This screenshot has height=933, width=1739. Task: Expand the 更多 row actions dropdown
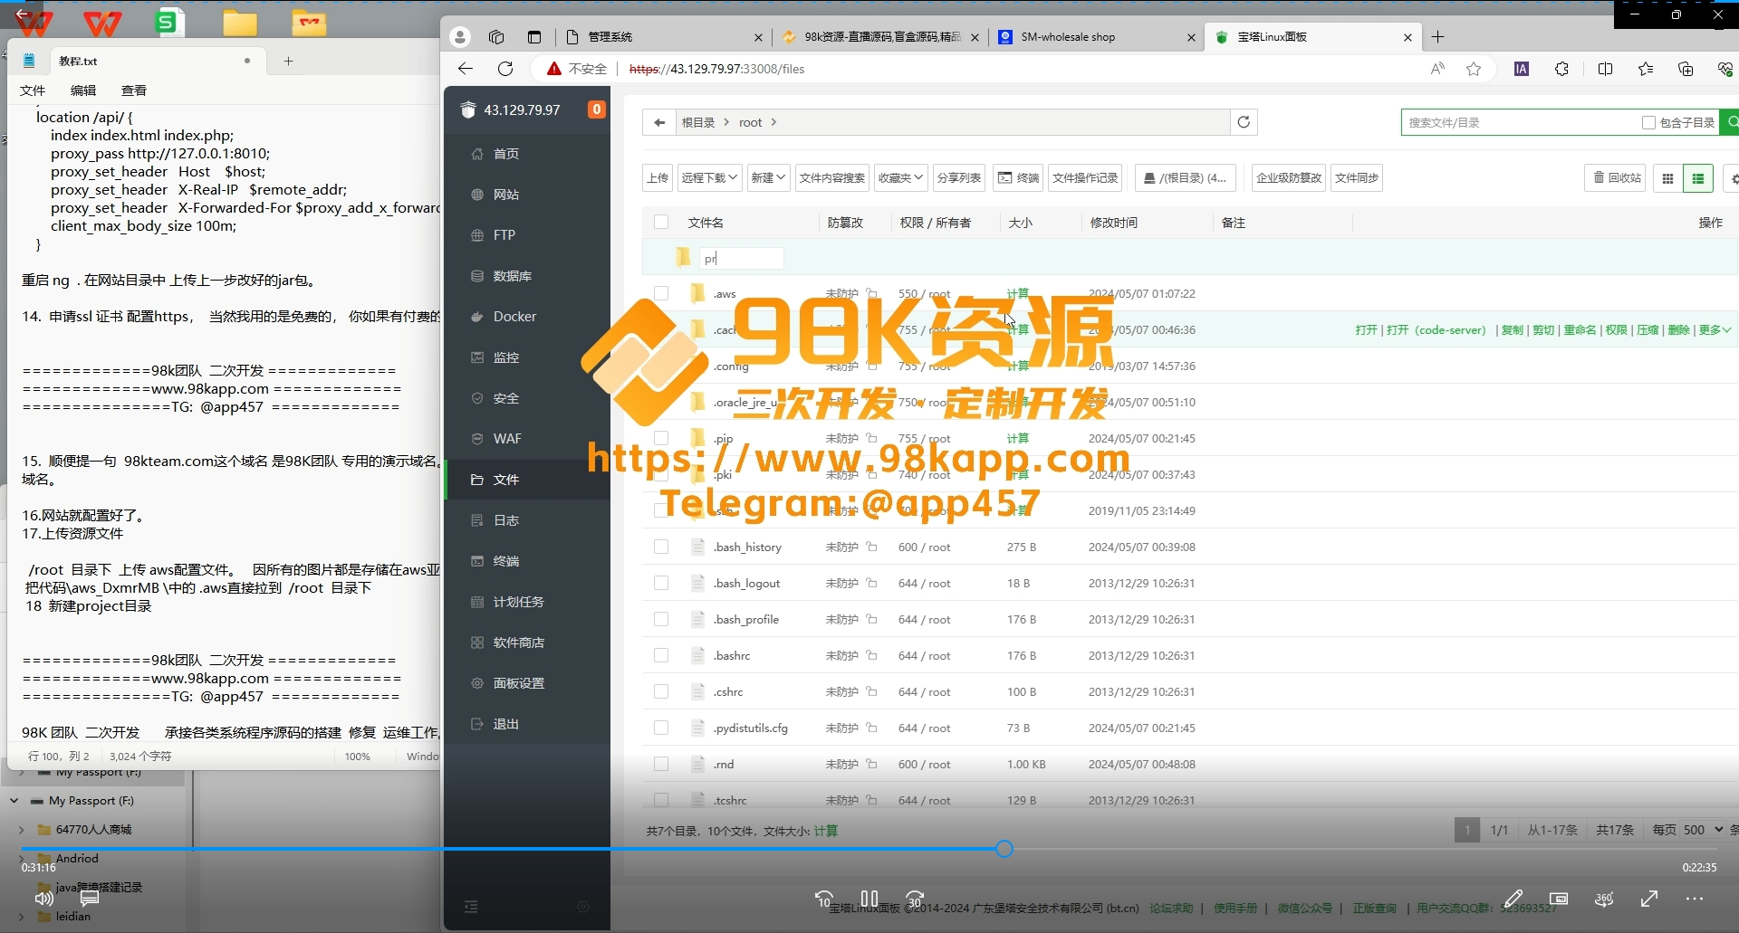point(1715,329)
